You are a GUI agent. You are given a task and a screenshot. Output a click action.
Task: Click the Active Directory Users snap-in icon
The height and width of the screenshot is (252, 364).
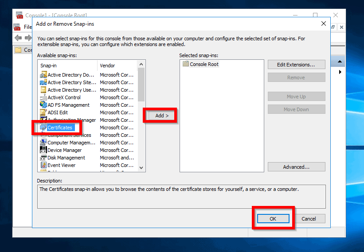[x=43, y=90]
